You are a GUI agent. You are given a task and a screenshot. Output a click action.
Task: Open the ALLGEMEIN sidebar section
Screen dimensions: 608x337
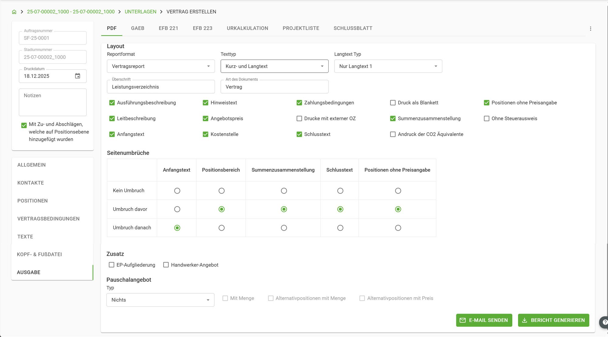[x=52, y=165]
